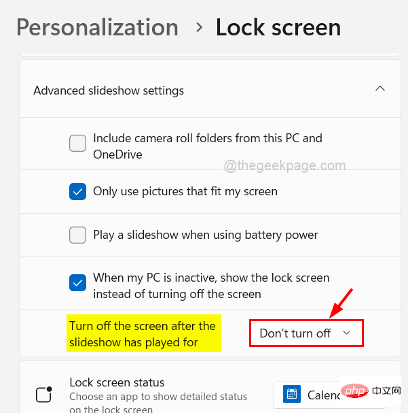408x413 pixels.
Task: Click the Lock screen status icon
Action: 43,395
